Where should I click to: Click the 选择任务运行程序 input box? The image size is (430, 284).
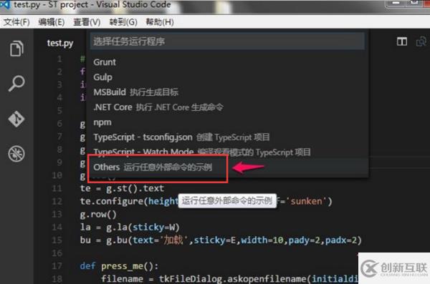[227, 41]
